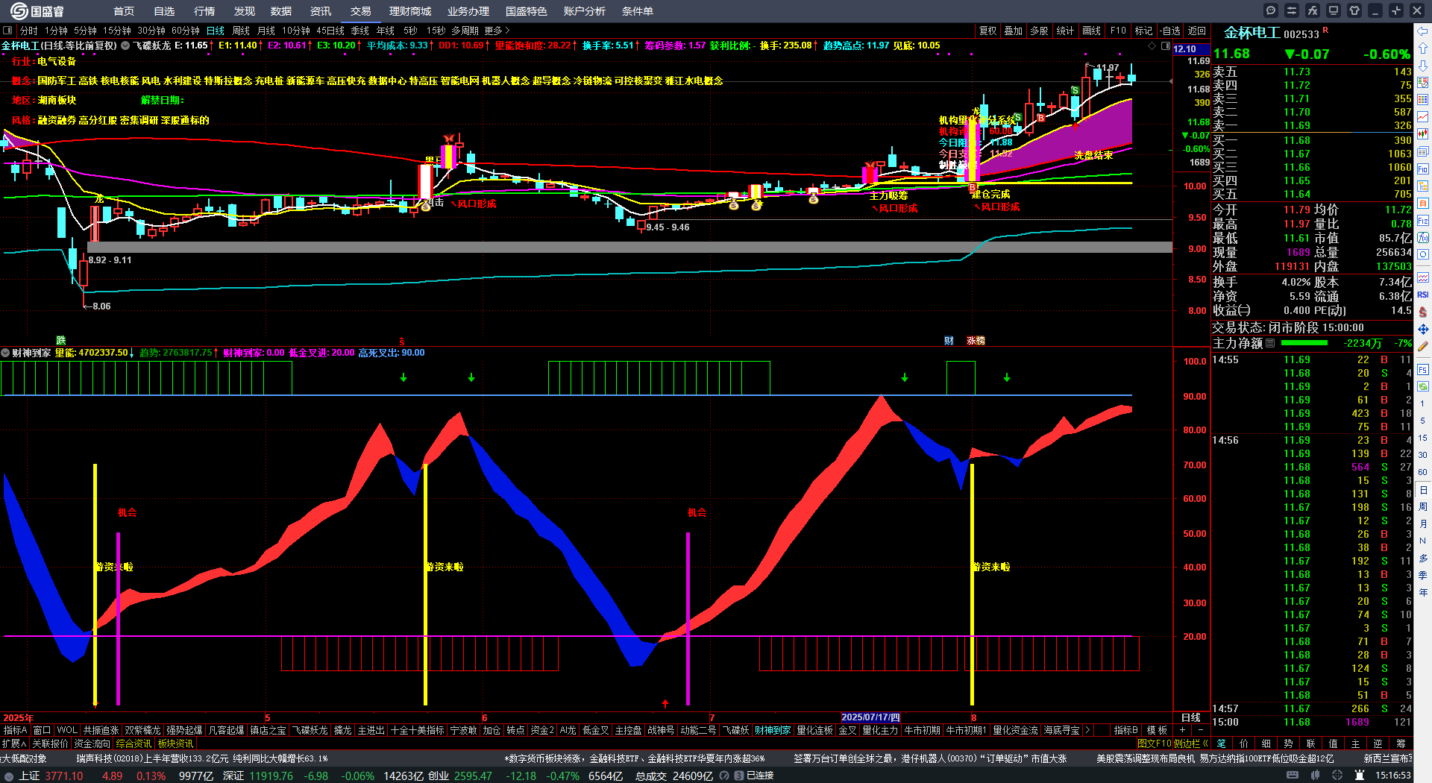Screen dimensions: 1432x783
Task: Click the crosshair target icon in status bar
Action: point(1338,776)
